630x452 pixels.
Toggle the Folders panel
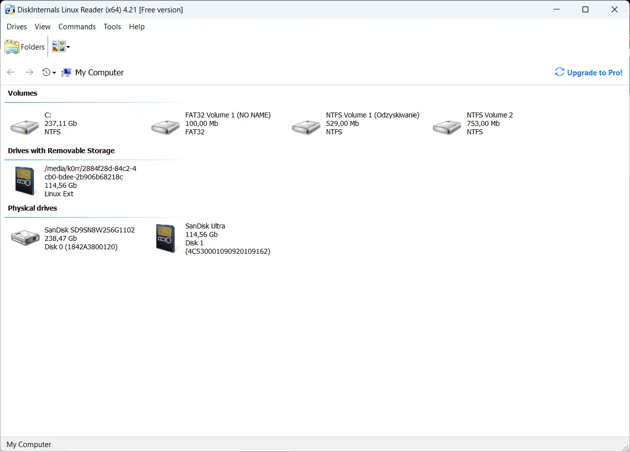(24, 46)
